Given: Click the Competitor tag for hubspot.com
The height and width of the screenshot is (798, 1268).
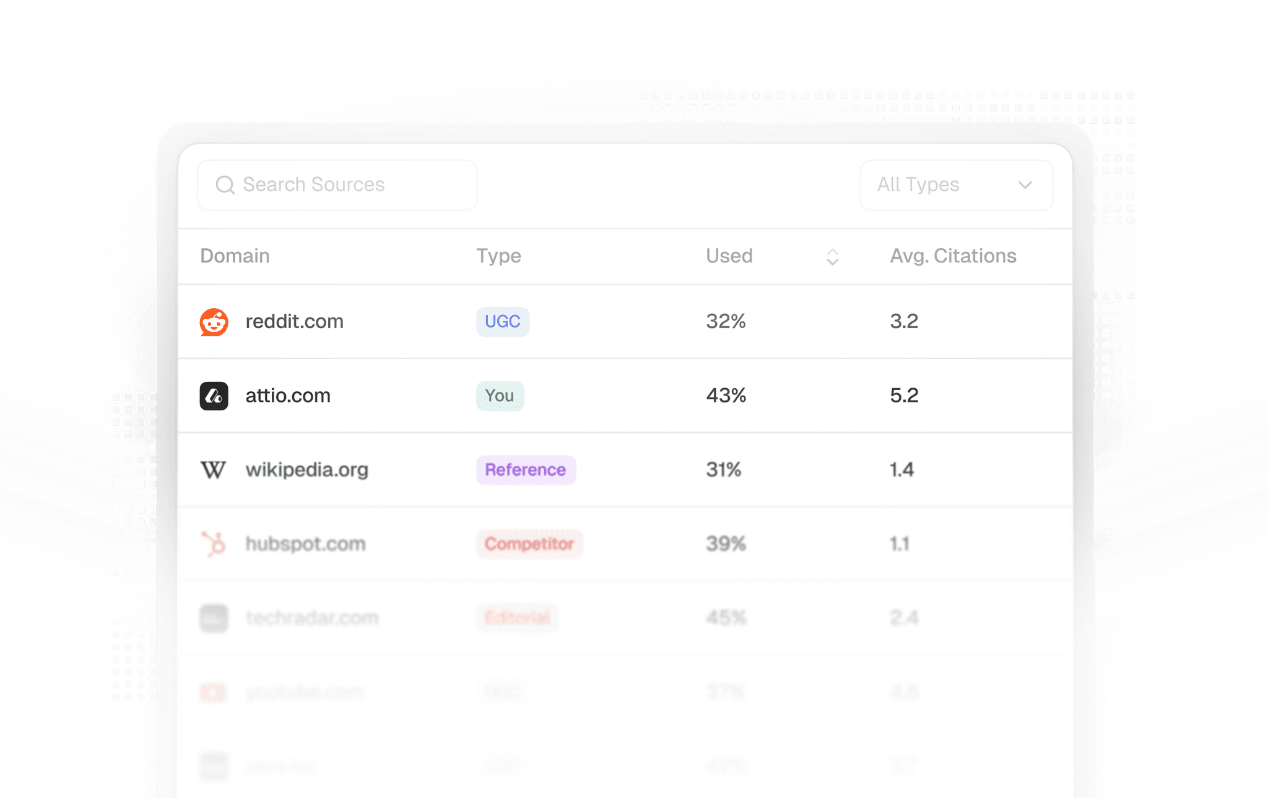Looking at the screenshot, I should click(x=529, y=544).
